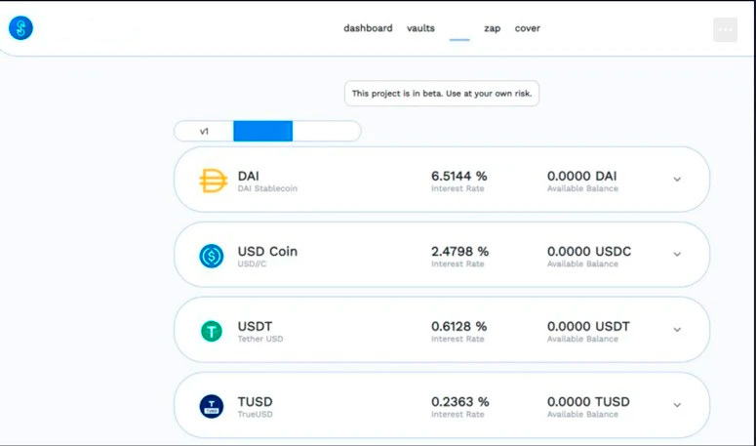Click the TrueUSD TUSD icon
The width and height of the screenshot is (756, 446).
tap(211, 406)
